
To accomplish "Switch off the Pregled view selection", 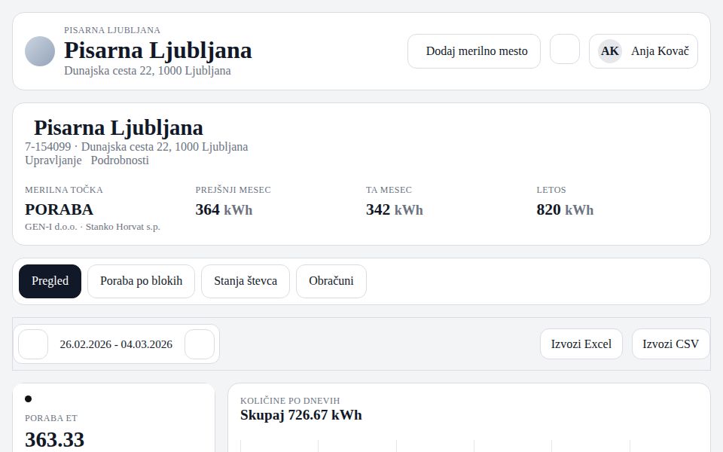I will (50, 281).
